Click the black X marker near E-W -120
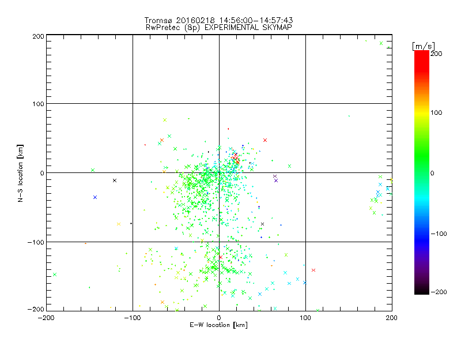Screen dimensions: 461x346 pyautogui.click(x=115, y=180)
